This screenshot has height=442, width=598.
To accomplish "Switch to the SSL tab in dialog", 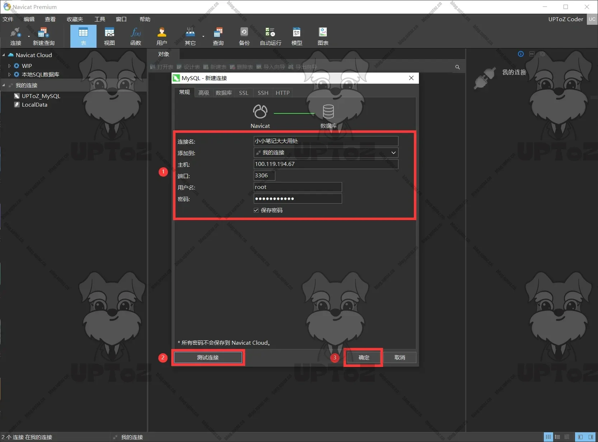I will click(x=244, y=93).
